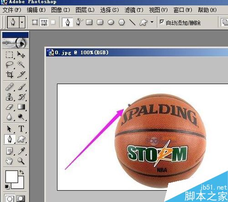Select the Gradient tool
The image size is (228, 202).
pos(21,107)
